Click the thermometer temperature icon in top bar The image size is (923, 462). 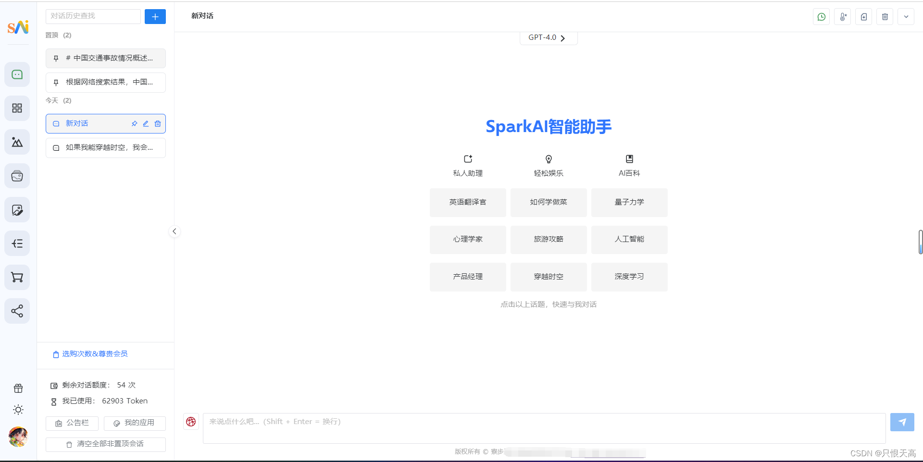[843, 17]
